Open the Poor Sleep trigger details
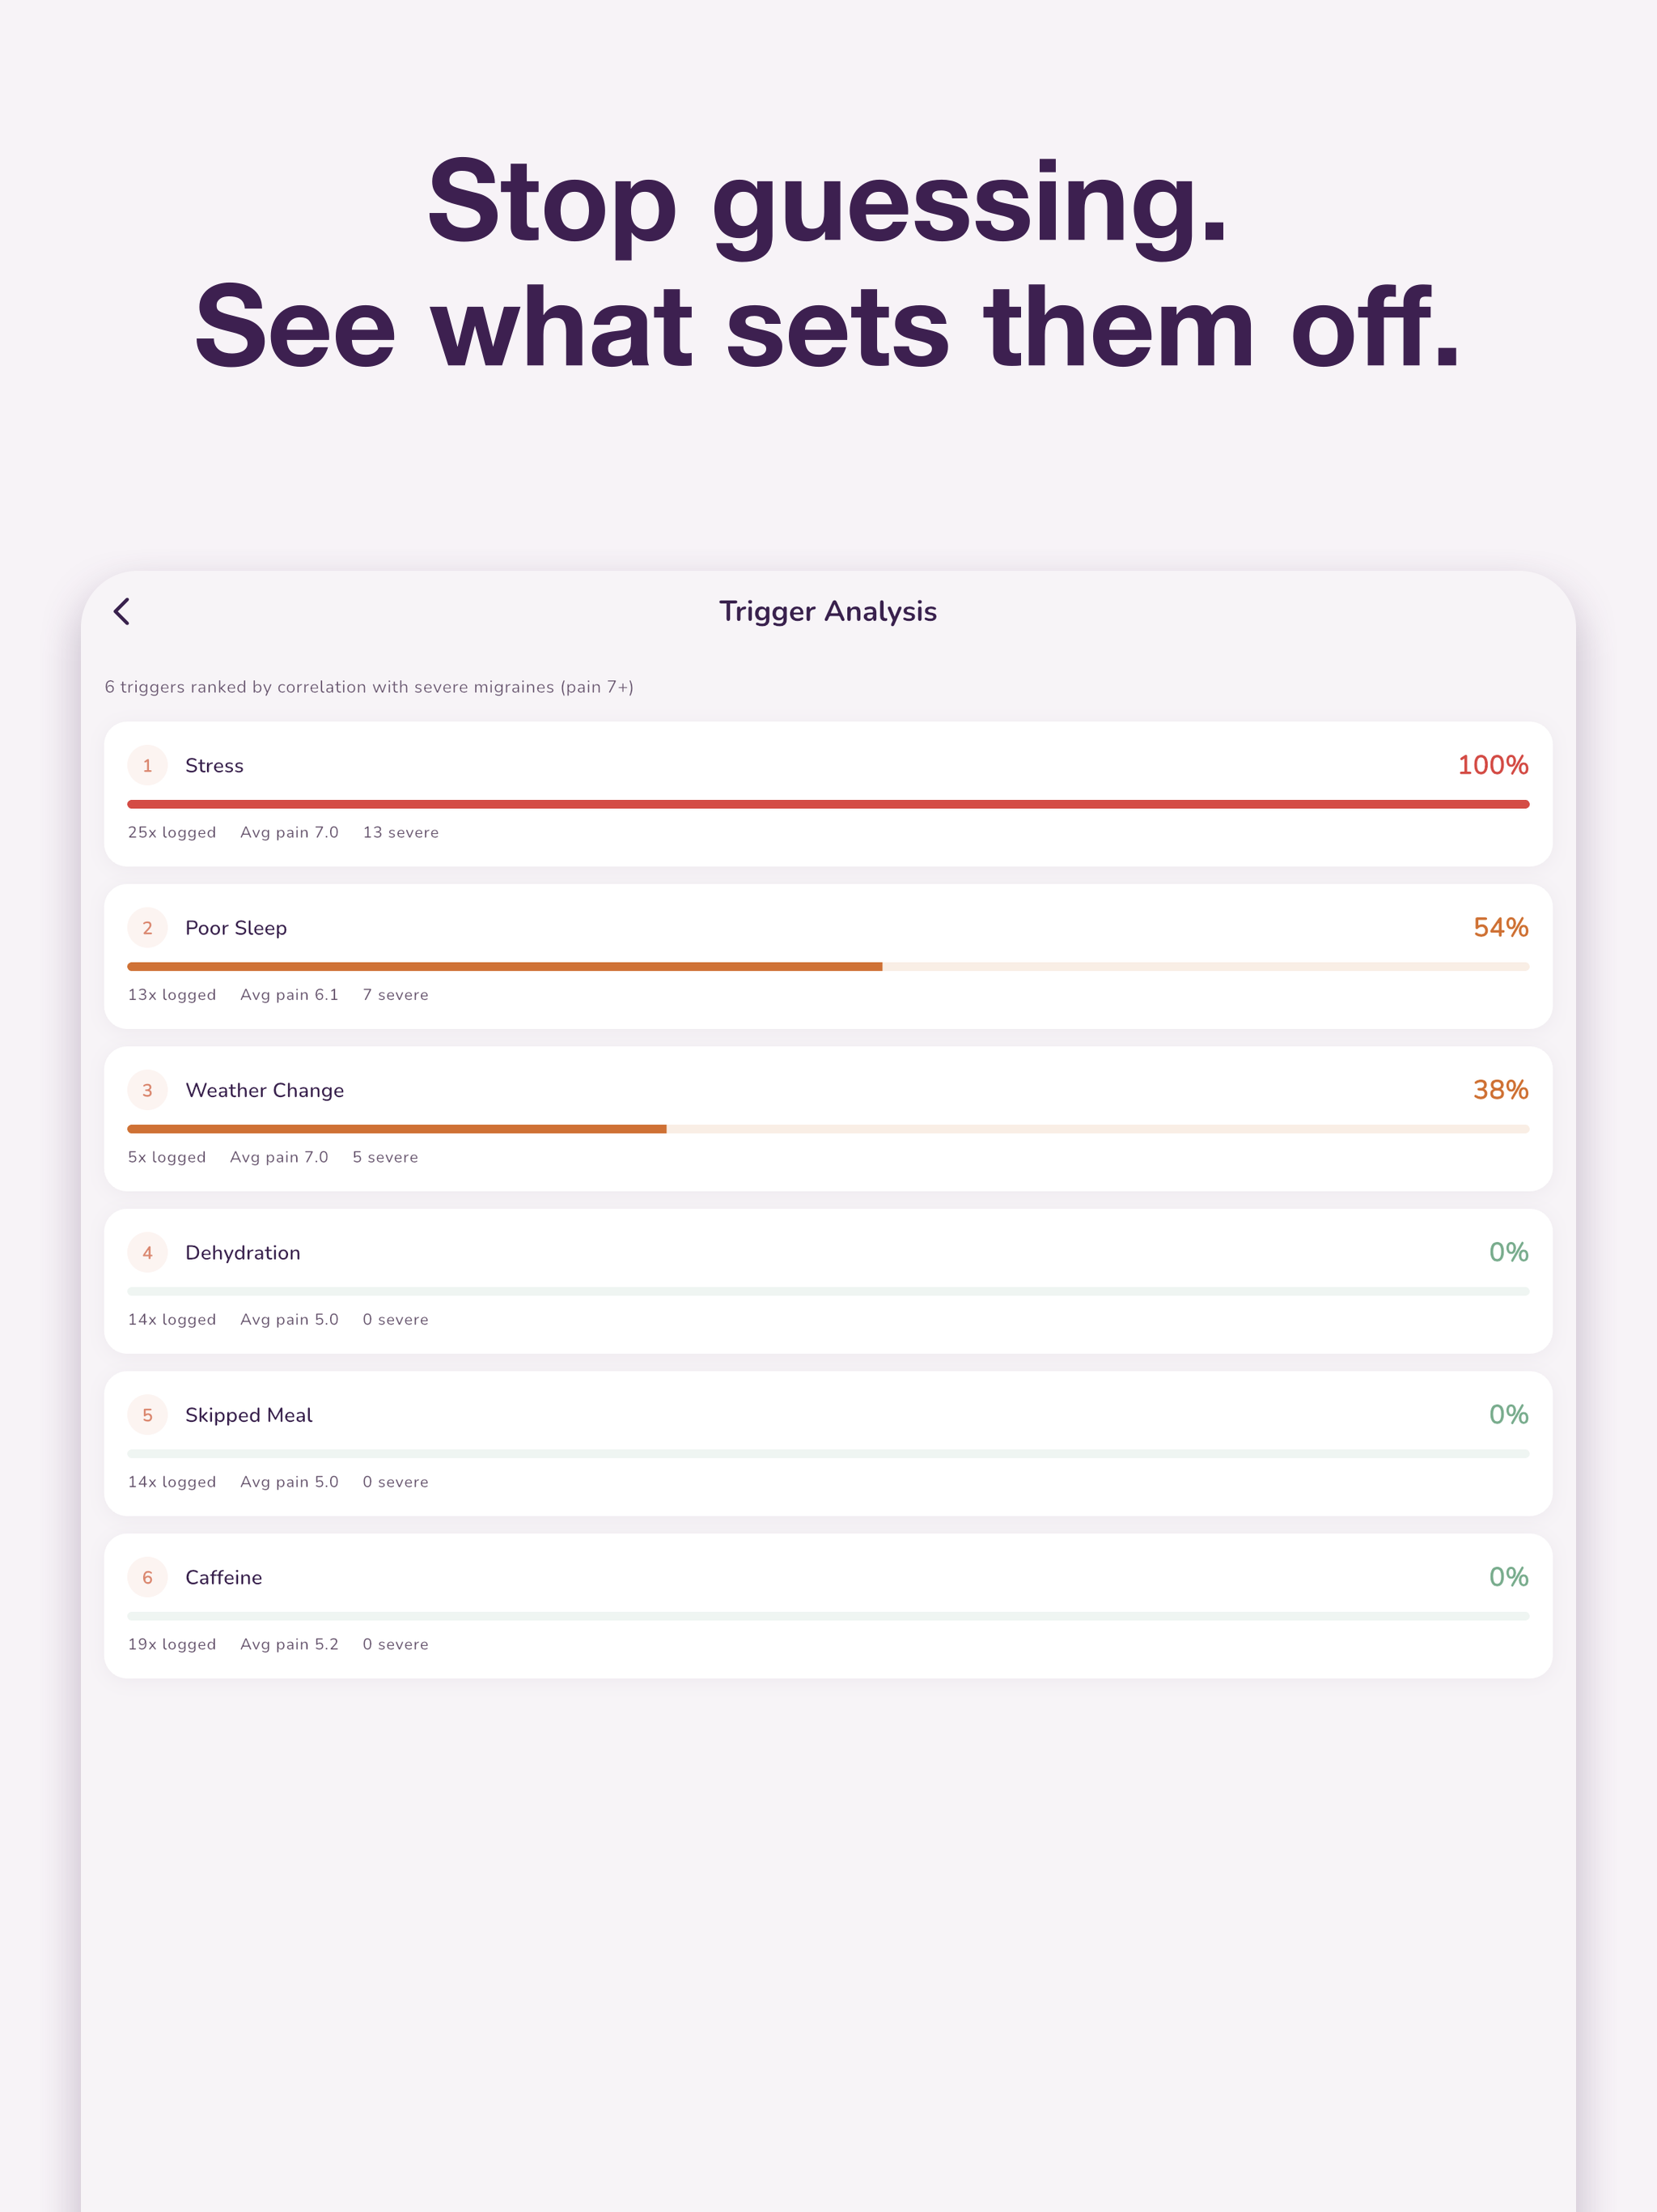1657x2212 pixels. tap(828, 956)
